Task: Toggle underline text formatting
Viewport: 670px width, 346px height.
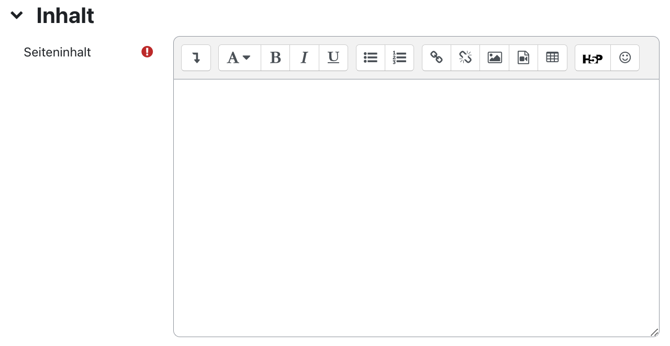Action: 333,57
